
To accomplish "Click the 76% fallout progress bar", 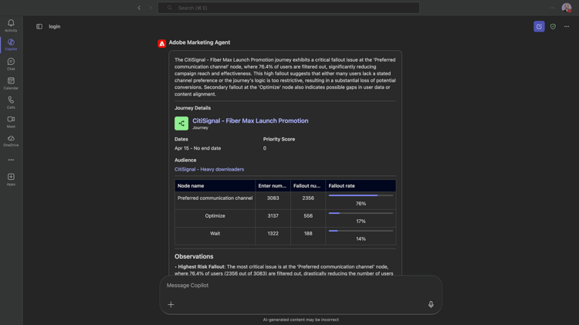I will pos(361,195).
